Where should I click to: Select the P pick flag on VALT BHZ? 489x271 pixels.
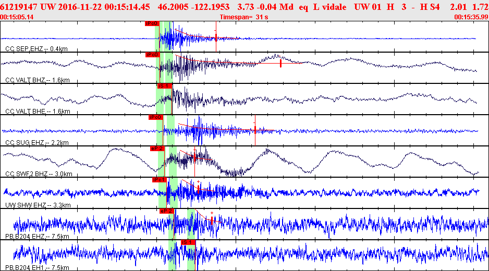pyautogui.click(x=152, y=55)
